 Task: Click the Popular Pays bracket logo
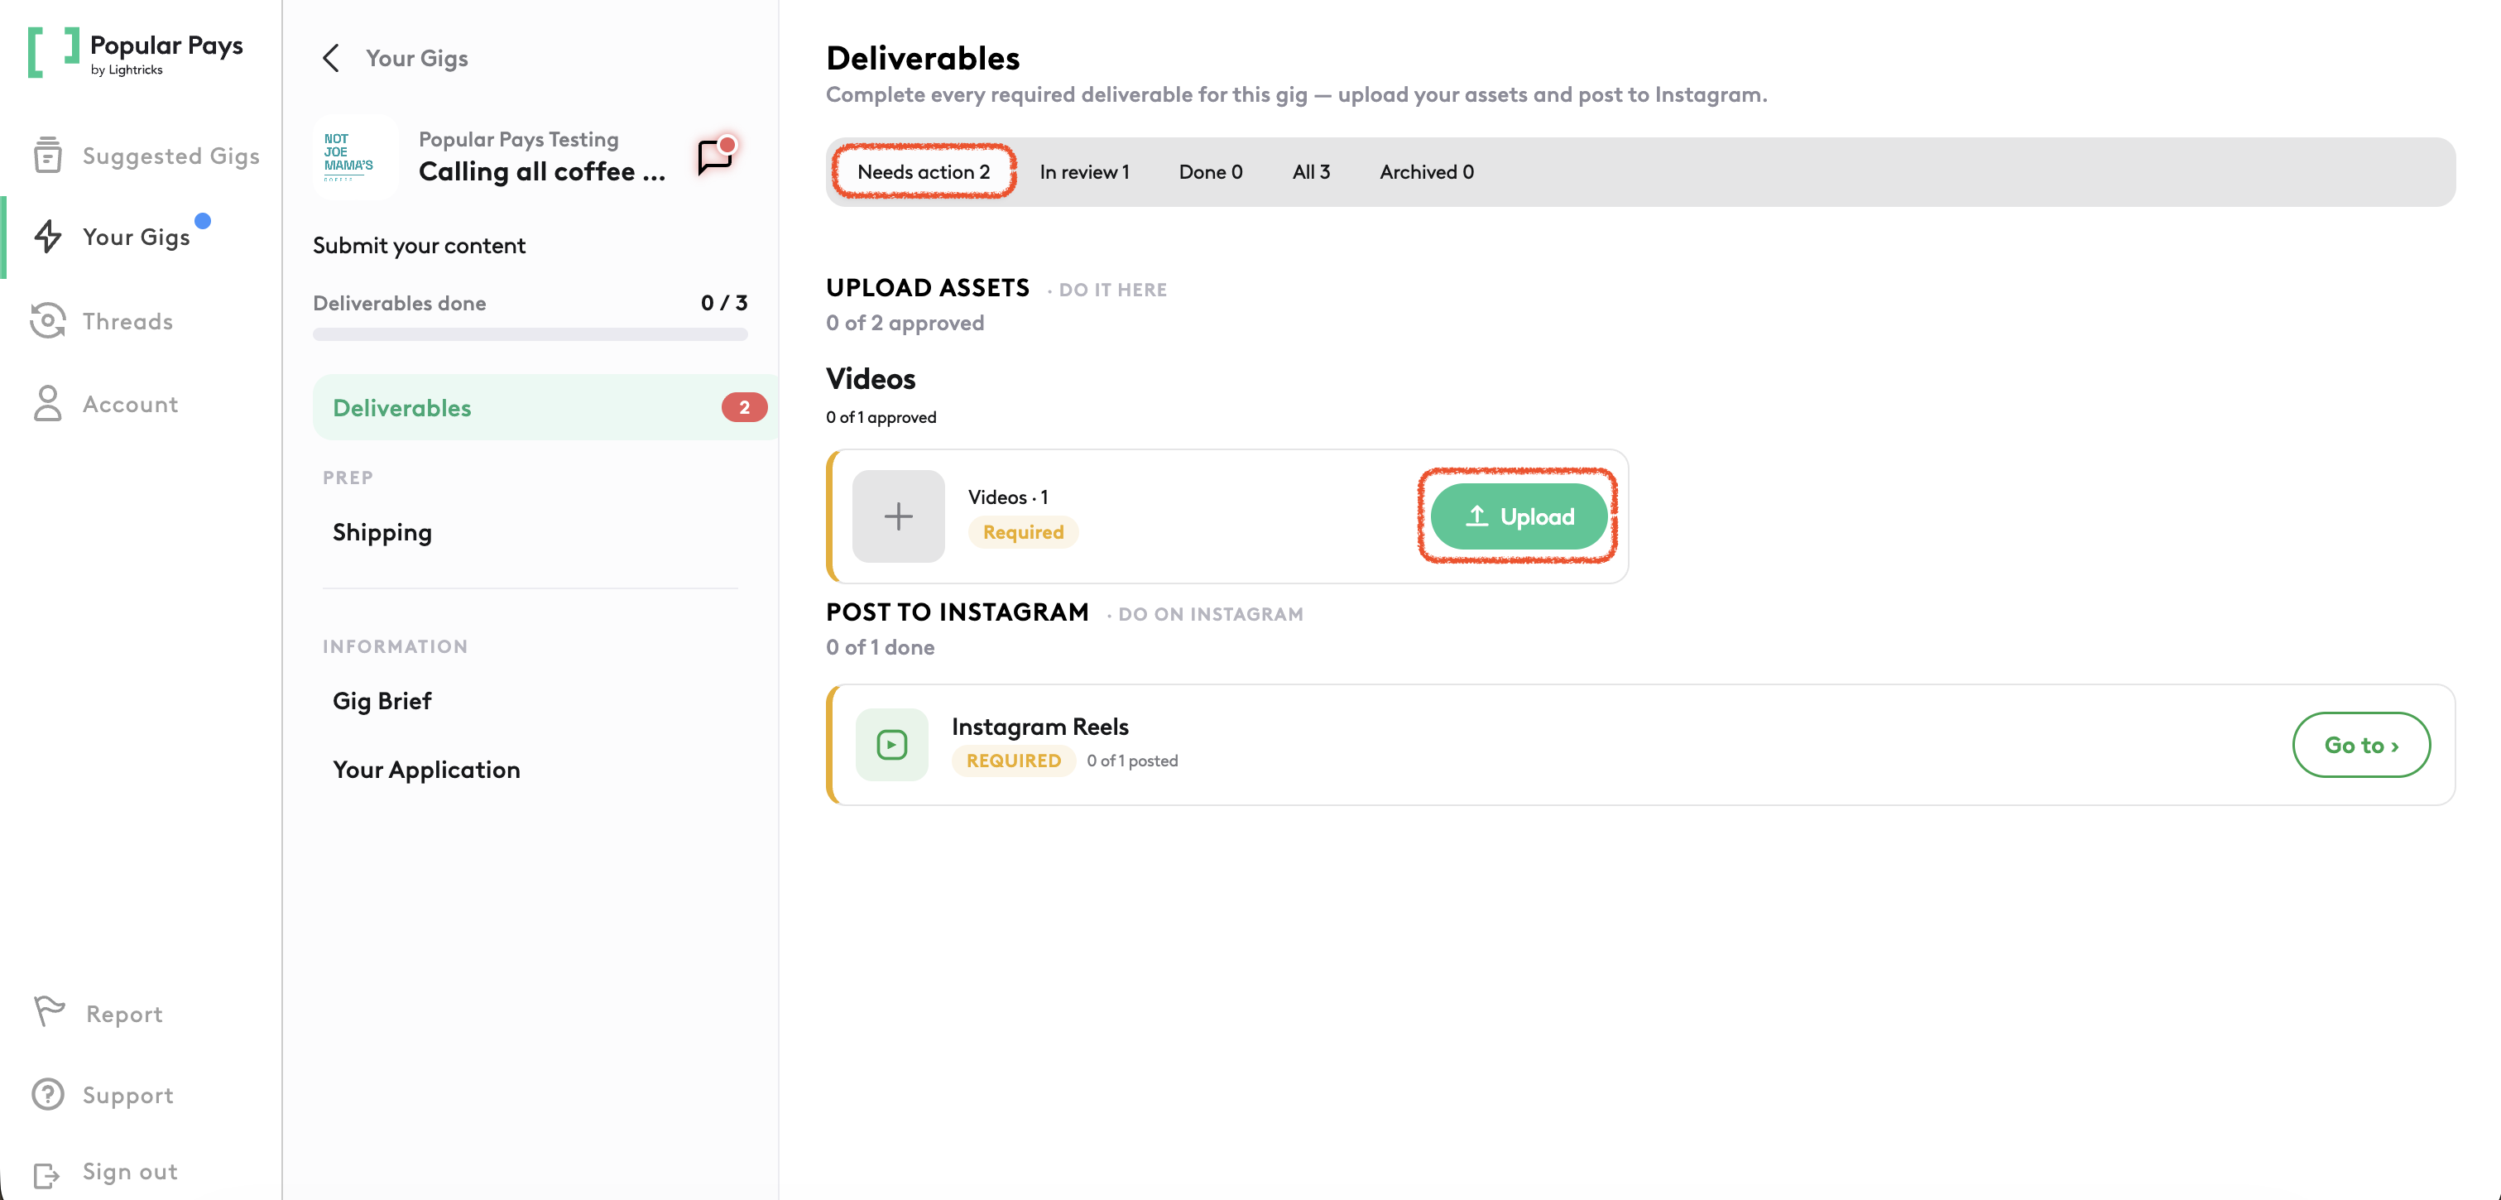(x=54, y=52)
